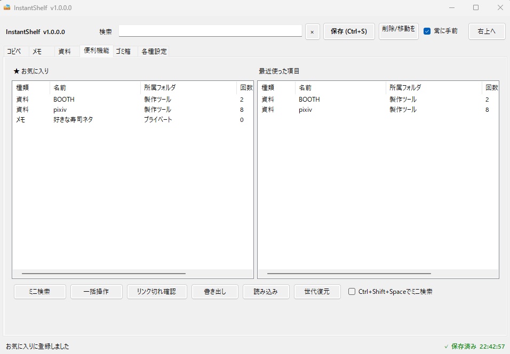Select the 便利機能 tab

[96, 51]
